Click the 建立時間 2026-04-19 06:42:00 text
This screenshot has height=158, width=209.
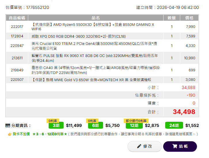168,7
